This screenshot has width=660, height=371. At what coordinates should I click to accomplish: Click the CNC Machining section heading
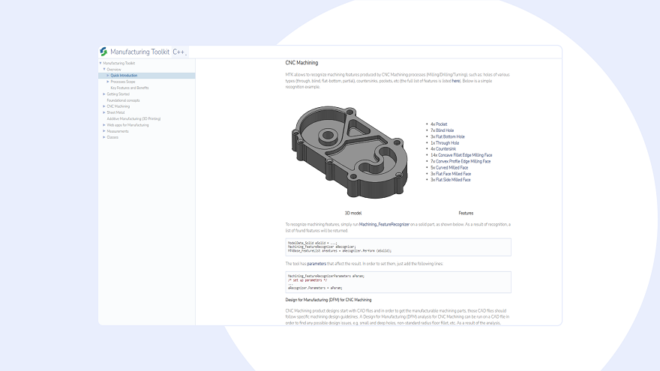pos(301,63)
